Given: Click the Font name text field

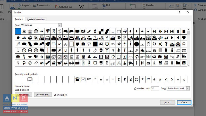Looking at the screenshot, I should click(39, 25).
